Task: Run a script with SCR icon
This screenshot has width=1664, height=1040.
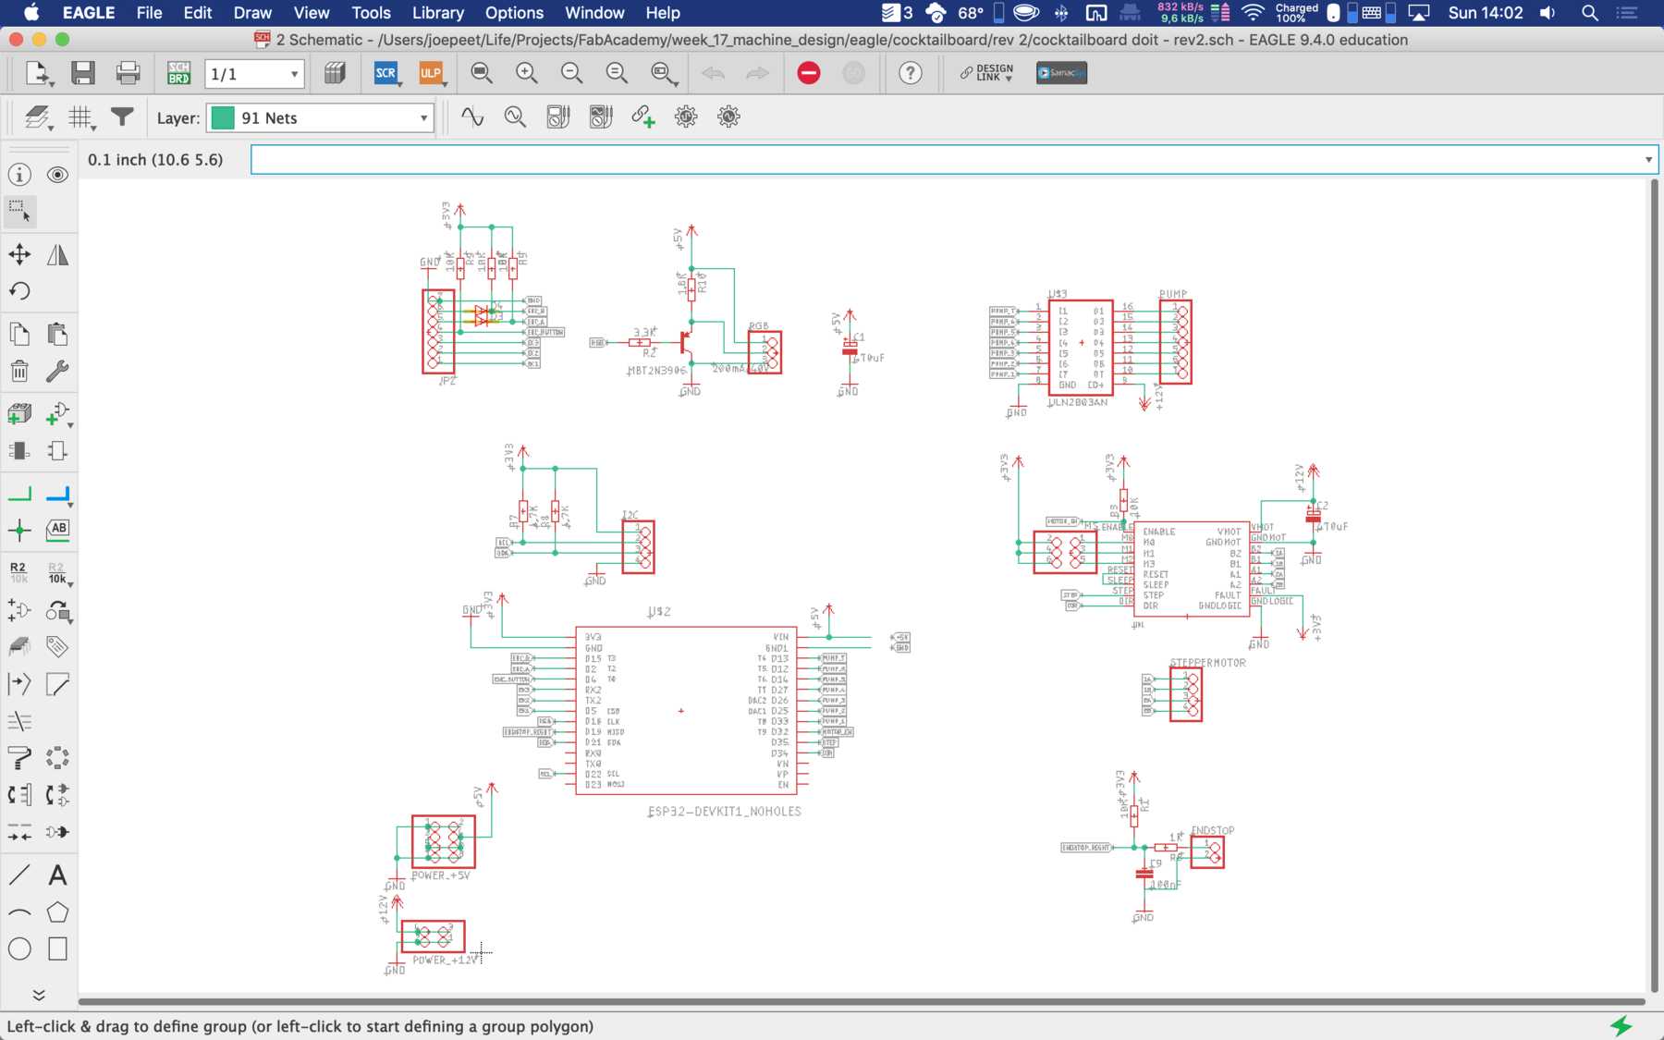Action: (385, 73)
